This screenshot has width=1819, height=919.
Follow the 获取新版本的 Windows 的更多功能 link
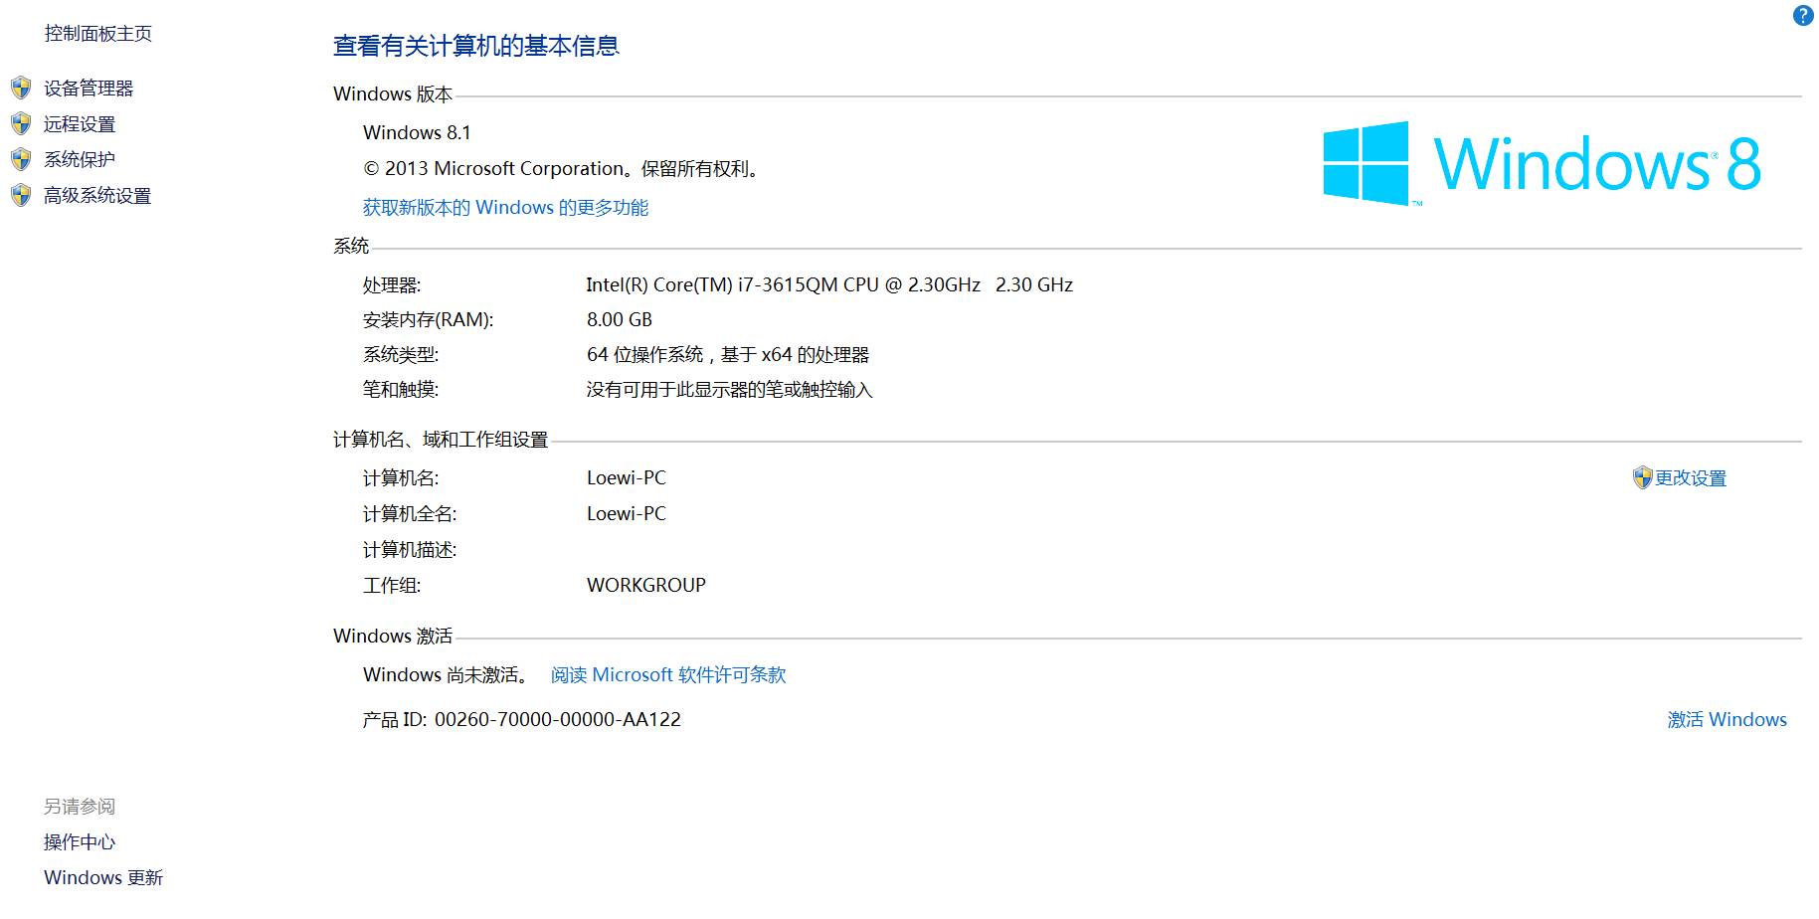coord(505,207)
